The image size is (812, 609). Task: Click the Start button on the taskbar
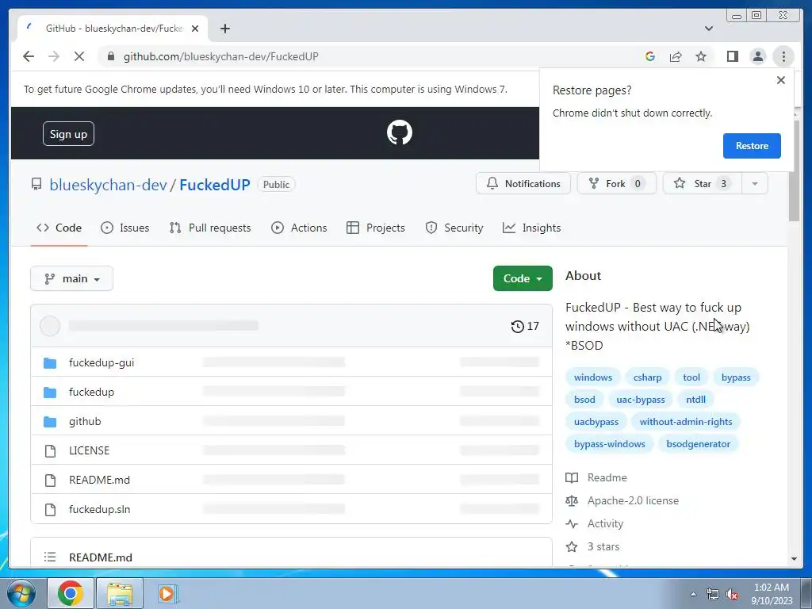(20, 593)
